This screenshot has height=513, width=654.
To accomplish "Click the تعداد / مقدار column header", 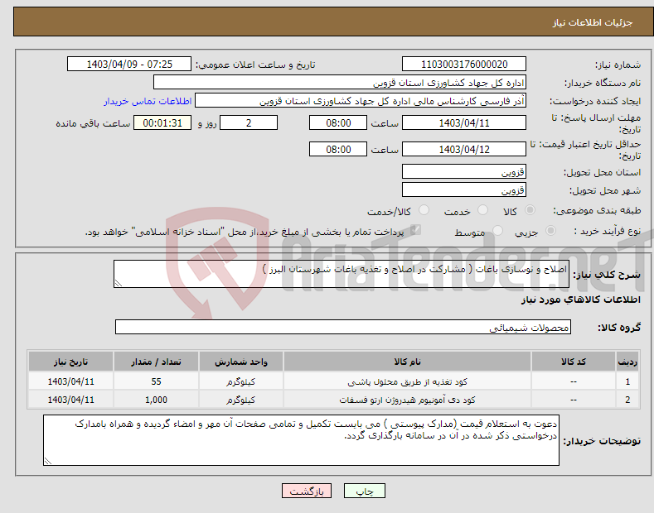I will (x=156, y=362).
